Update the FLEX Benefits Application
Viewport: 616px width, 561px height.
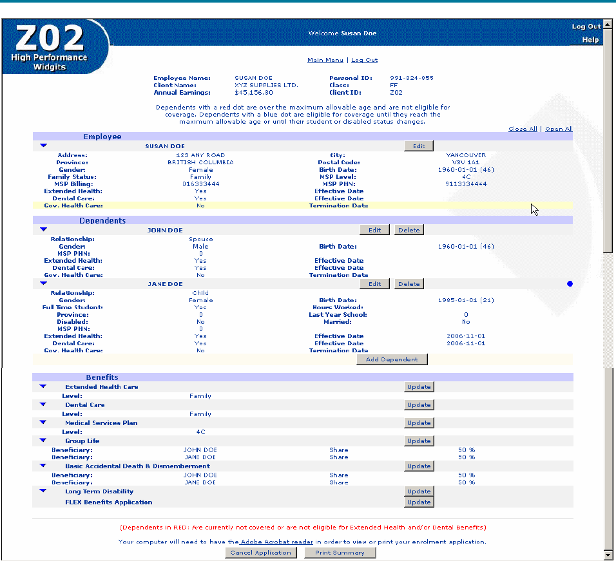coord(419,502)
